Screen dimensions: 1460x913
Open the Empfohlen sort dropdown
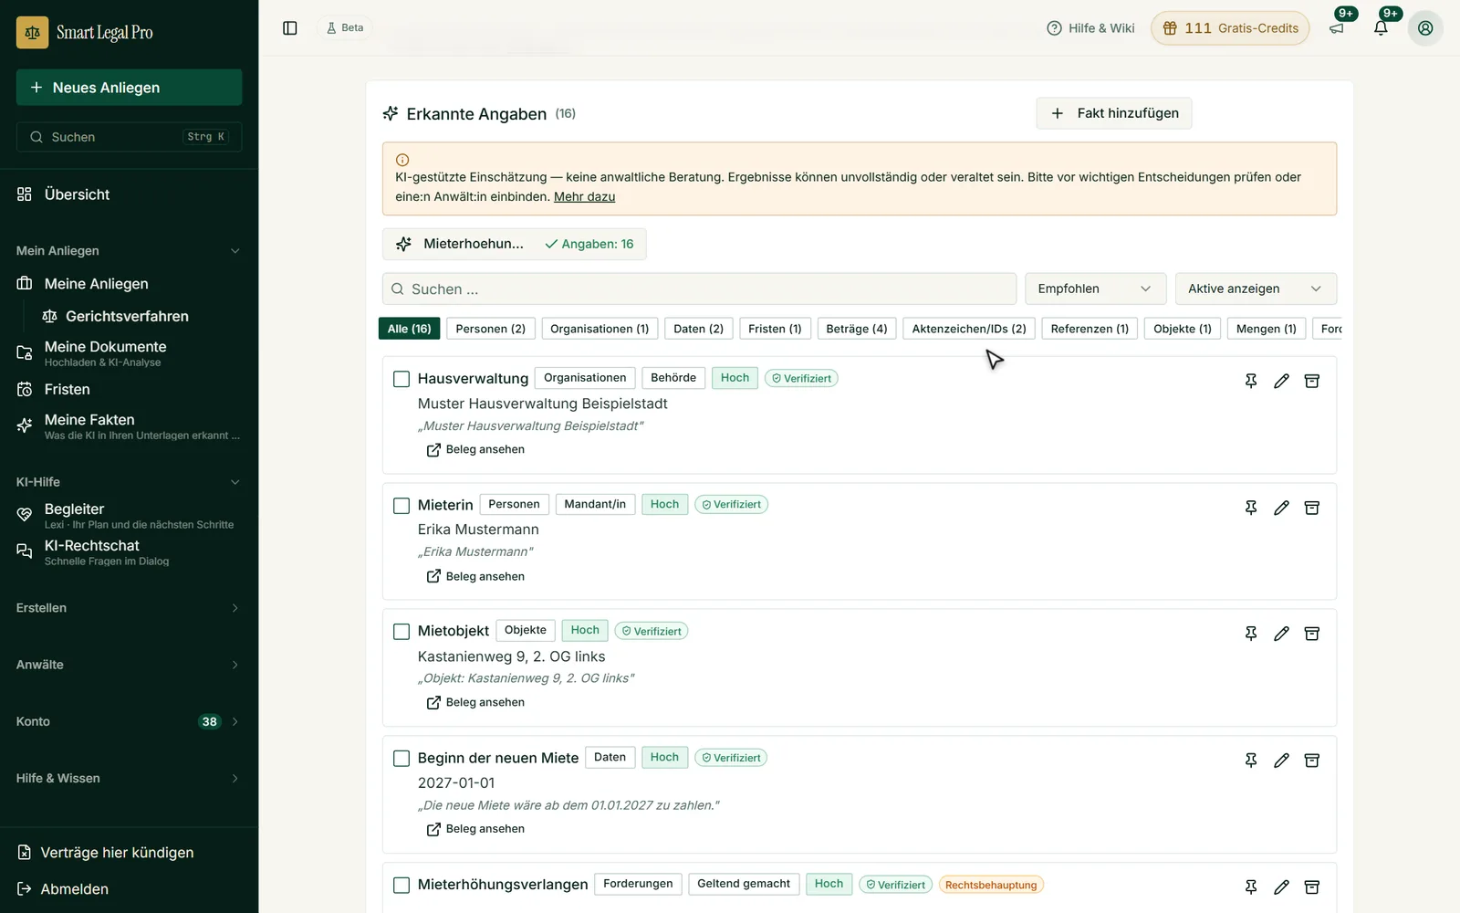coord(1095,289)
